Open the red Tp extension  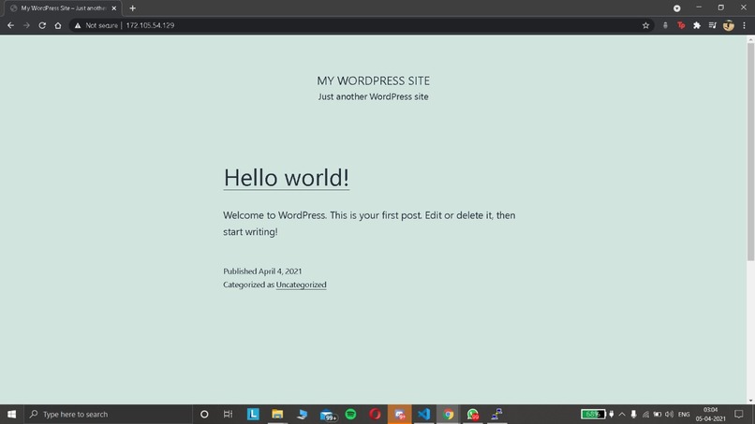tap(681, 25)
